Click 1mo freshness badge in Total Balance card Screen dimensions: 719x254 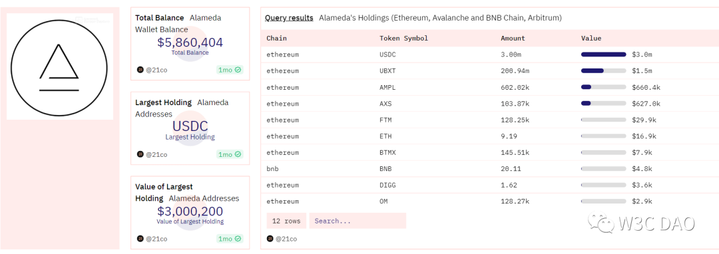[x=230, y=70]
